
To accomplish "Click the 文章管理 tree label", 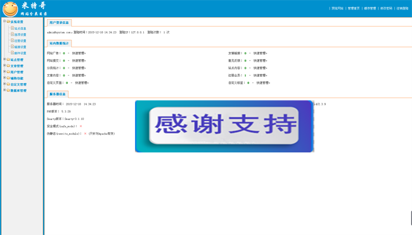I will (17, 66).
